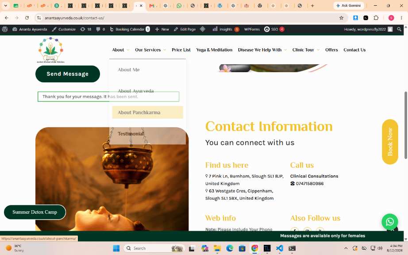The image size is (408, 255).
Task: Bookmark page with the star icon
Action: 341,18
